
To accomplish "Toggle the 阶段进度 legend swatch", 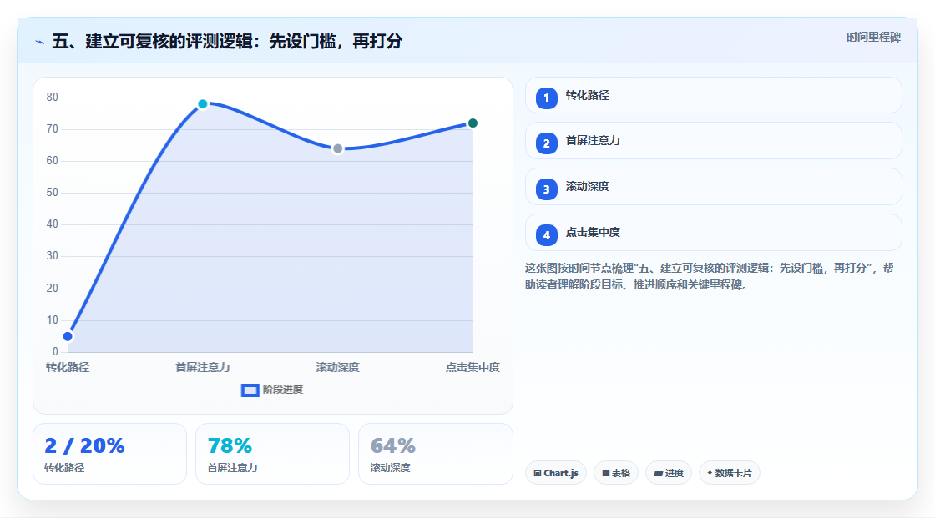I will tap(250, 390).
